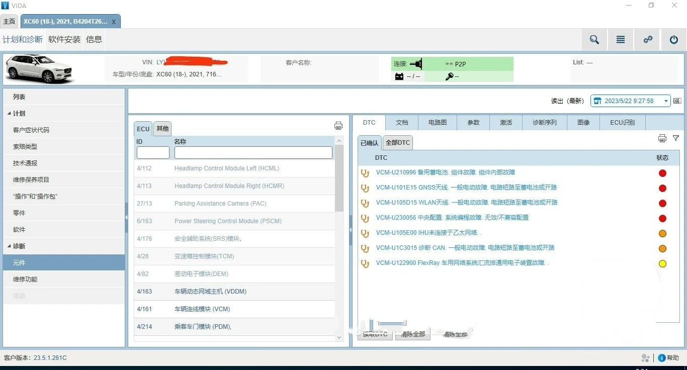
Task: Click stethoscope icon for VCM-U101E15
Action: [366, 188]
